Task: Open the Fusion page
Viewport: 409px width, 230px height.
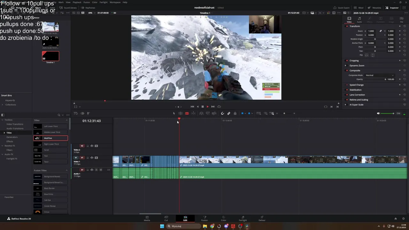Action: click(x=204, y=218)
